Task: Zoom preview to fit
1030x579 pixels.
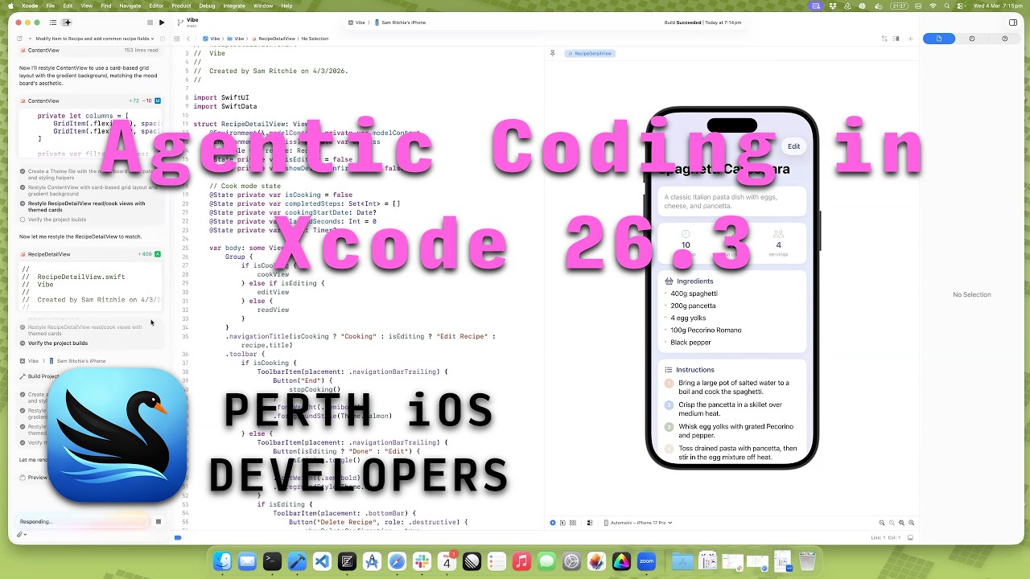Action: pos(901,523)
